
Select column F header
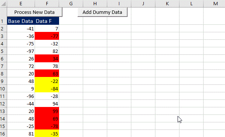[x=47, y=4]
